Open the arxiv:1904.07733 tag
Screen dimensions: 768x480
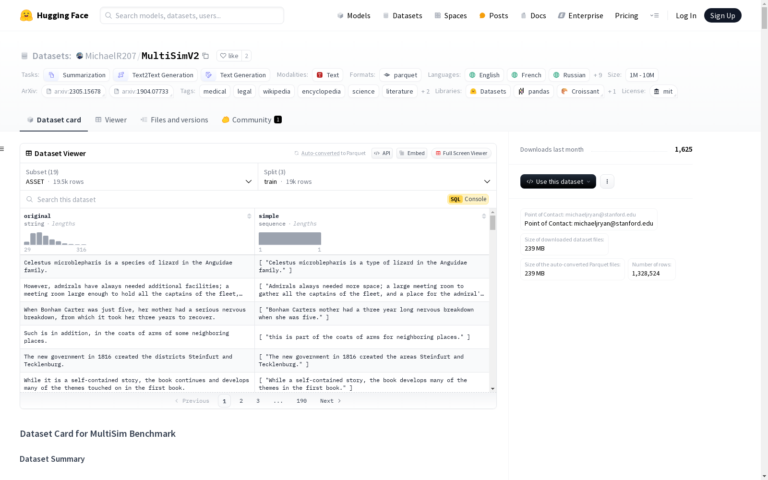click(x=141, y=91)
